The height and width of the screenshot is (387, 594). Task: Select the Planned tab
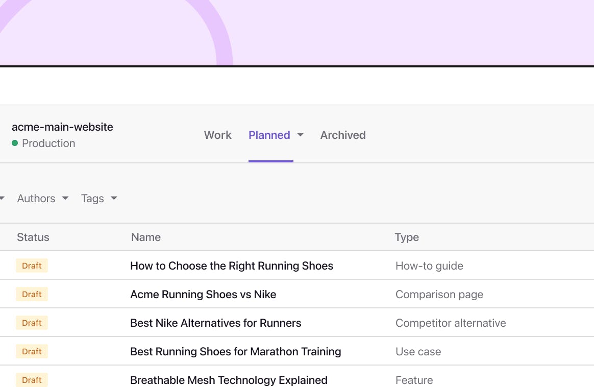click(269, 135)
